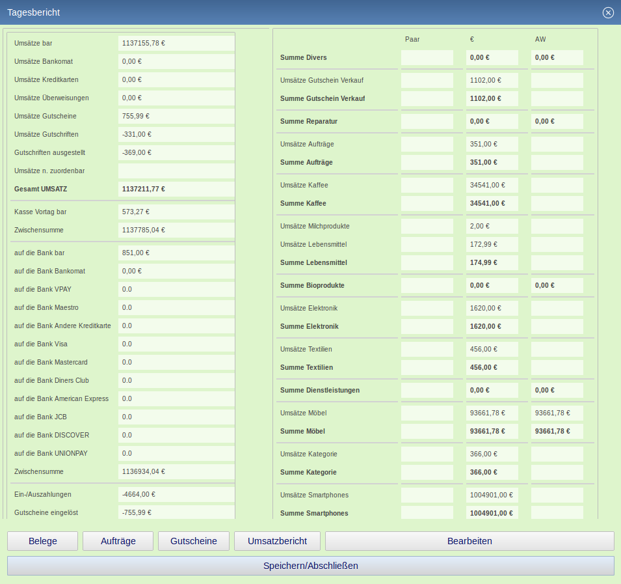Click the empty Umsätze n. zuordenbar field
Viewport: 621px width, 584px height.
coord(176,171)
